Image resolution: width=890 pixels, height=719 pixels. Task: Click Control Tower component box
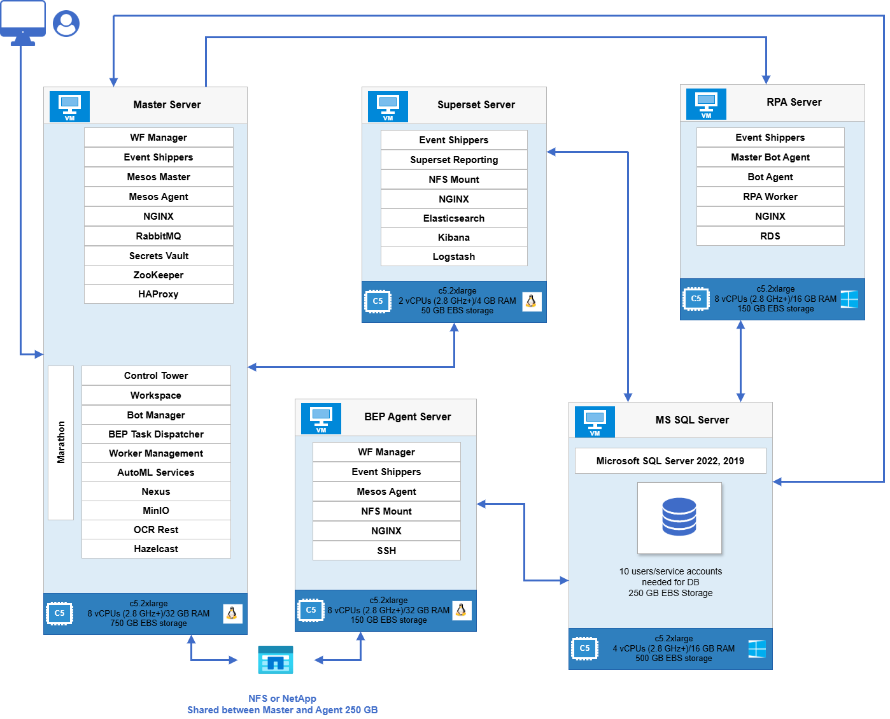[x=156, y=376]
